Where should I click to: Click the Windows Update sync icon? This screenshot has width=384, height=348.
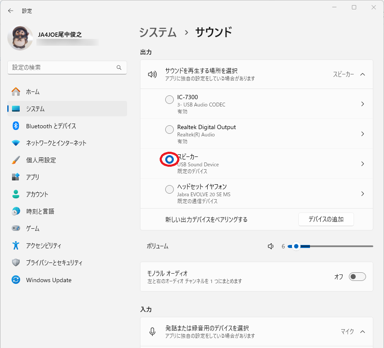click(16, 280)
